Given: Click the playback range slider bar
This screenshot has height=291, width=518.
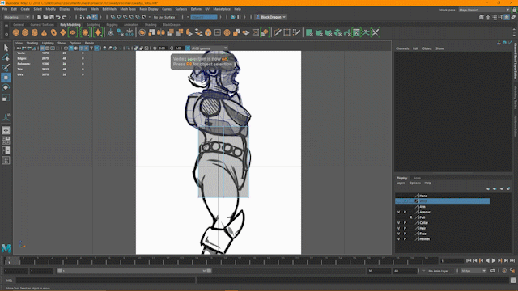Looking at the screenshot, I should click(x=134, y=271).
